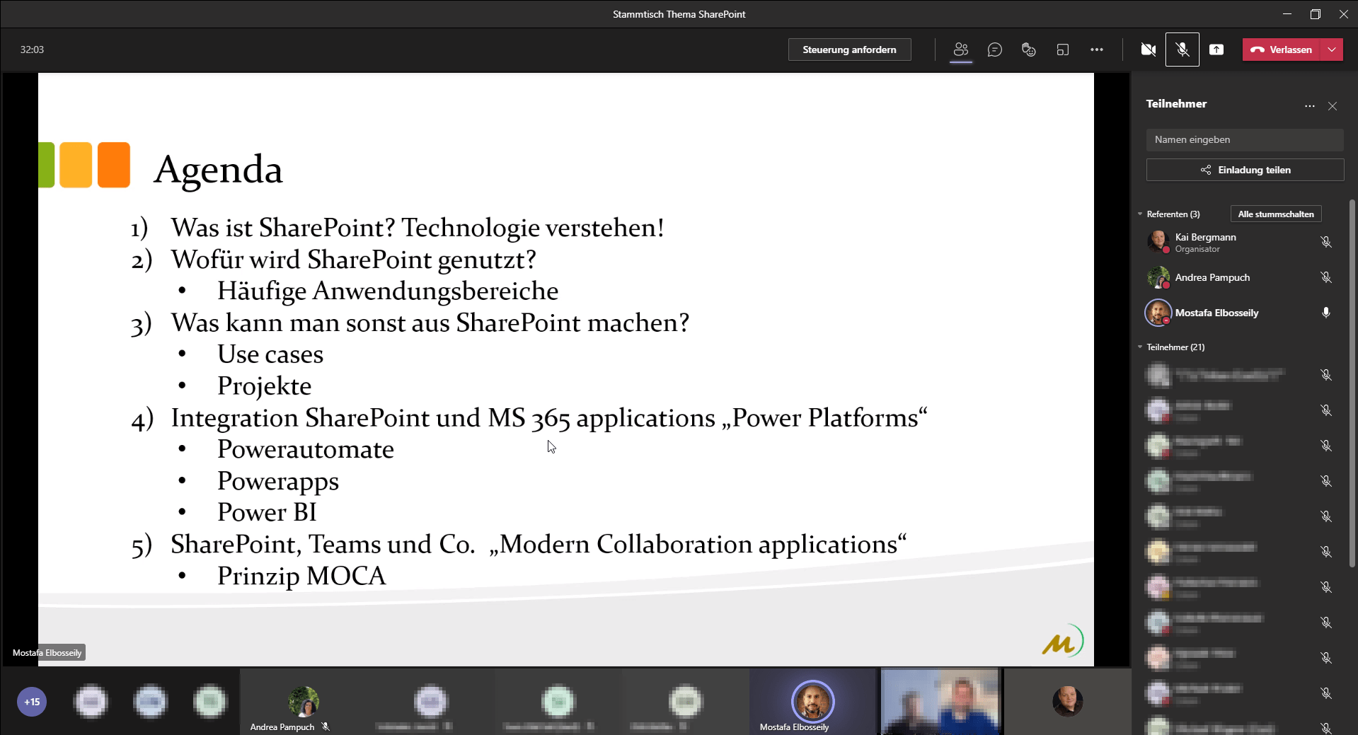Click 'Häufige Anwendungsbereiche' bullet

388,291
